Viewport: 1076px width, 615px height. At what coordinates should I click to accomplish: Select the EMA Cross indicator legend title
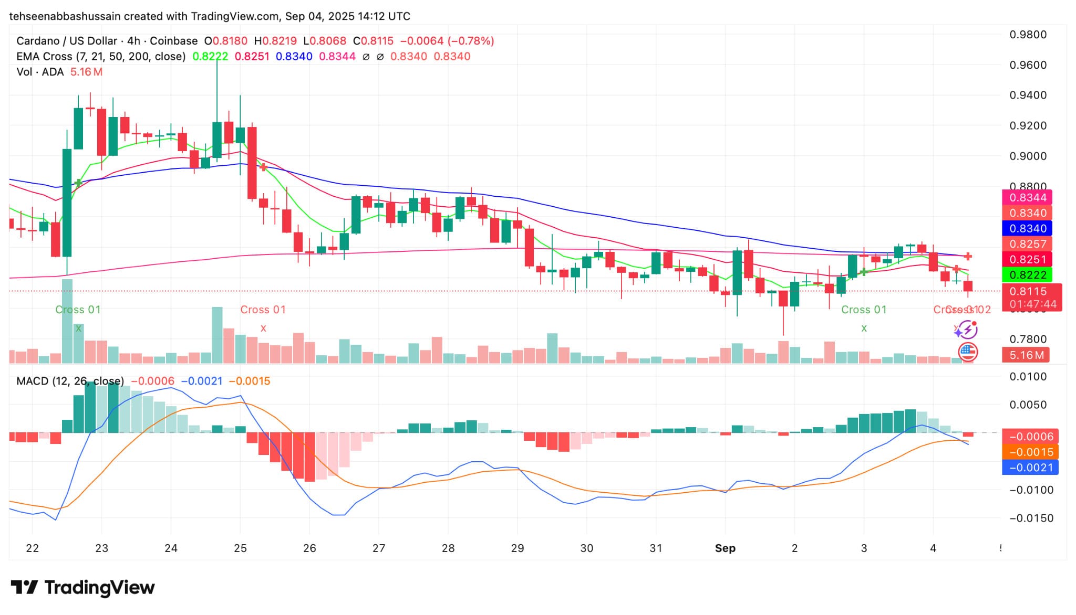101,57
